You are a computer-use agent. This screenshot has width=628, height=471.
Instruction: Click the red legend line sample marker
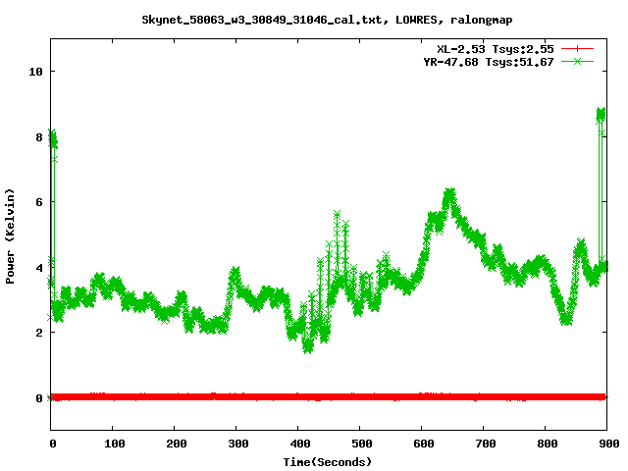[577, 49]
